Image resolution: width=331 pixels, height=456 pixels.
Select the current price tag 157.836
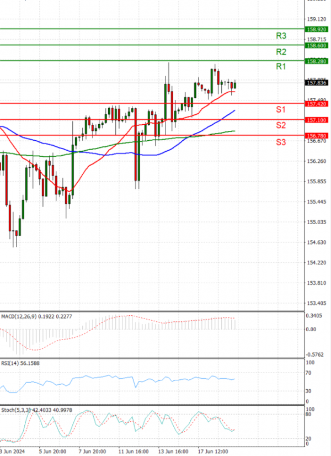pyautogui.click(x=317, y=83)
